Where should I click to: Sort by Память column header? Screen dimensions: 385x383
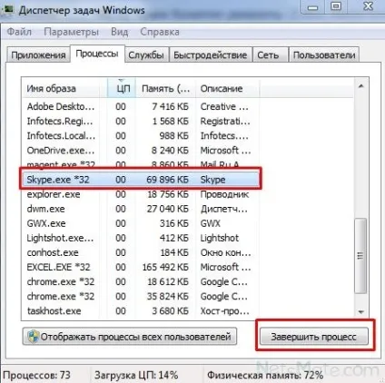pos(166,88)
